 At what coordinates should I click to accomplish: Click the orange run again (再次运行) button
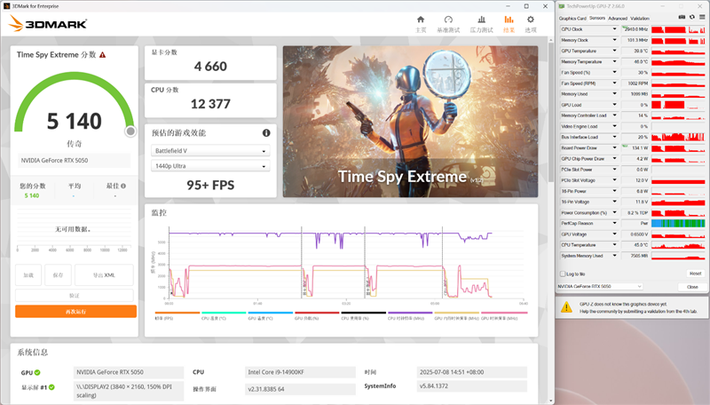coord(75,311)
